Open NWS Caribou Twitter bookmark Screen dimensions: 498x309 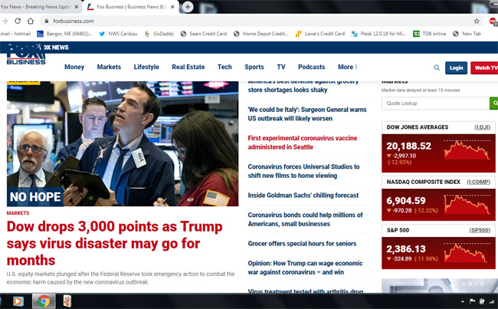118,34
